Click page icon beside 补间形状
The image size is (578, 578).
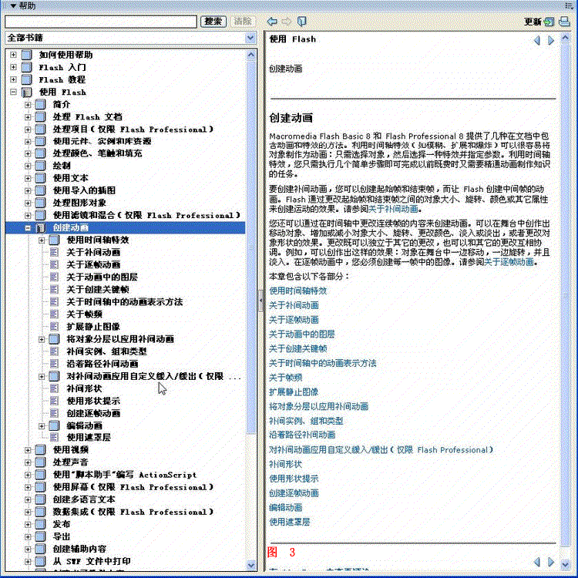(54, 388)
